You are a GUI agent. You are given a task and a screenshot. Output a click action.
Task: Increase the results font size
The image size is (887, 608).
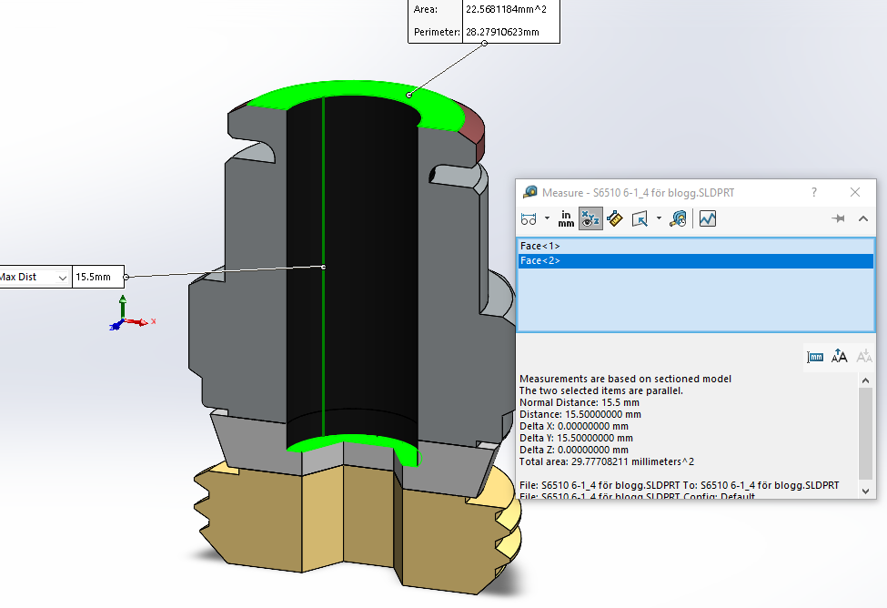click(x=840, y=357)
